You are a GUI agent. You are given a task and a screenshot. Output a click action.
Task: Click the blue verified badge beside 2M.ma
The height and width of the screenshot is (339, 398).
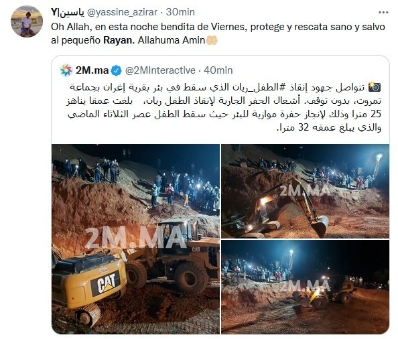pos(117,71)
